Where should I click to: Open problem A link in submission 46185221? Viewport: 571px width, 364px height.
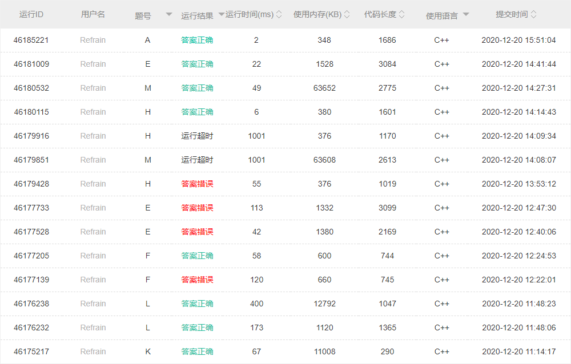point(148,41)
